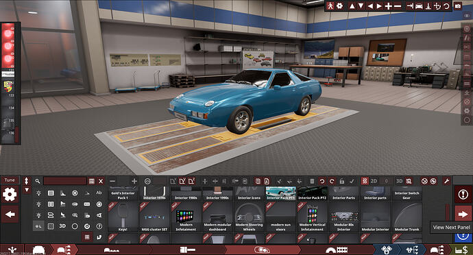This screenshot has height=255, width=473.
Task: Select the selected lights category icon
Action: point(38,226)
